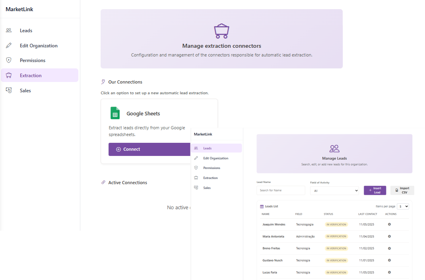
Task: Click the extraction cart icon in banner
Action: 221,31
